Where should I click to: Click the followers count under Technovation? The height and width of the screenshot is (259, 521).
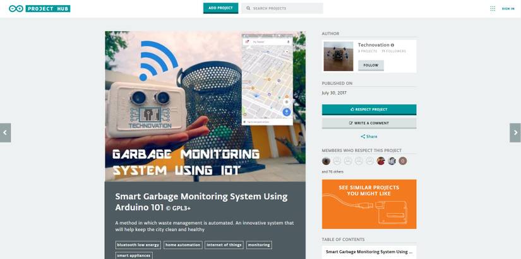click(x=393, y=52)
